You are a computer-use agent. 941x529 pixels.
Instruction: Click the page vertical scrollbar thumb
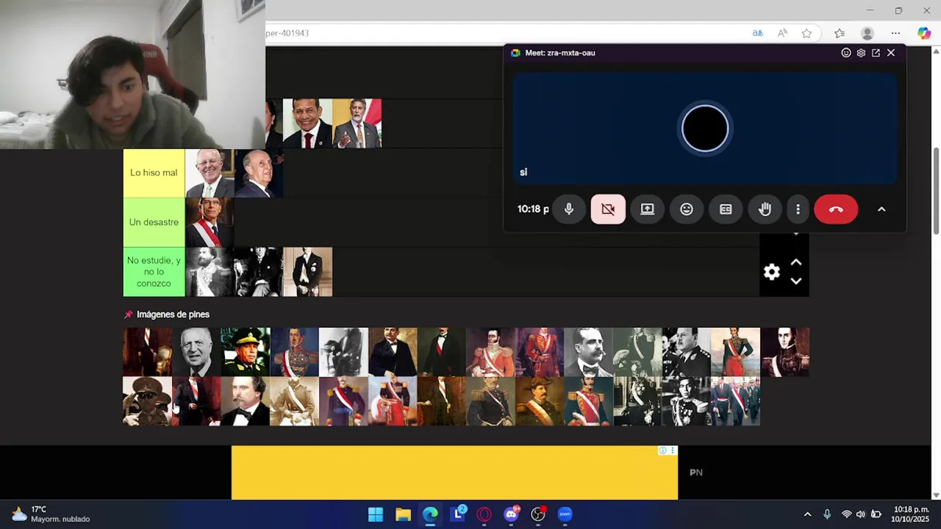click(936, 191)
